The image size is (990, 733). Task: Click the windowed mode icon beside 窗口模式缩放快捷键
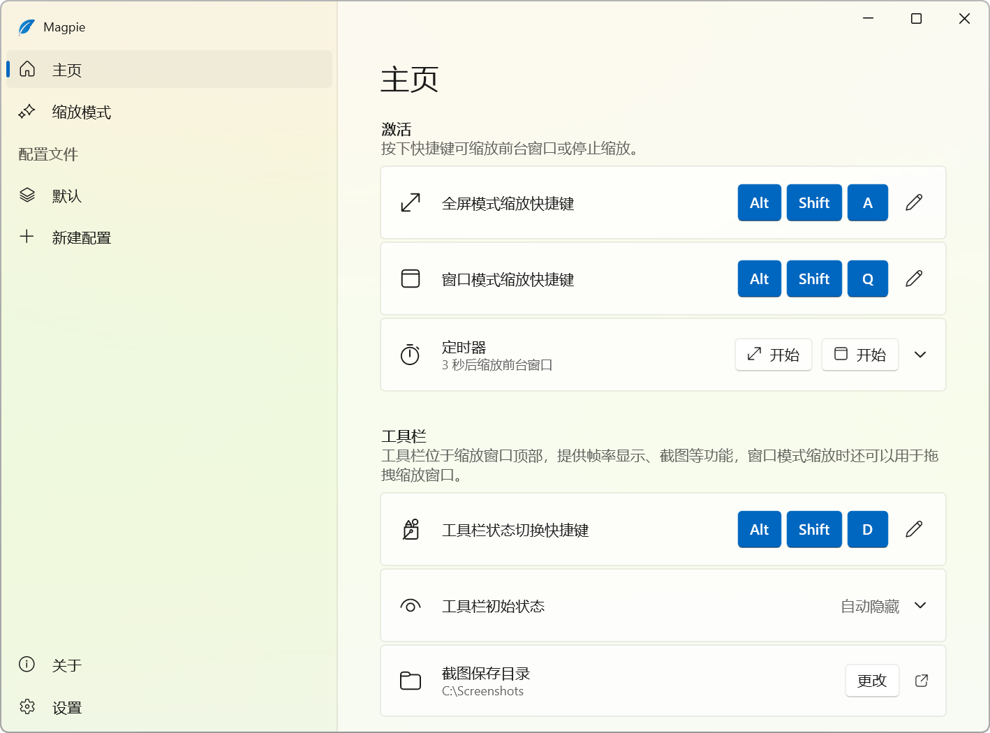pos(411,279)
